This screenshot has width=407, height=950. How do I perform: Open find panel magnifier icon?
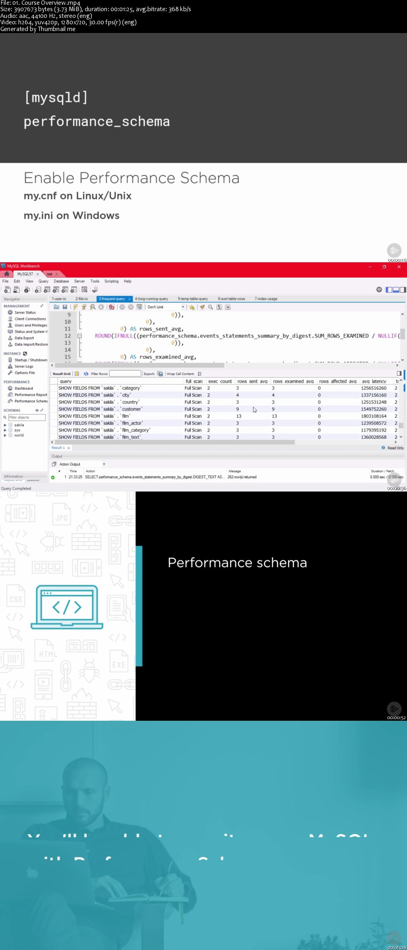(x=211, y=307)
